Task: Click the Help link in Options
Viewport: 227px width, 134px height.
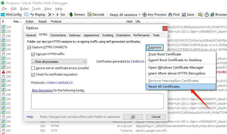Action: [30, 117]
